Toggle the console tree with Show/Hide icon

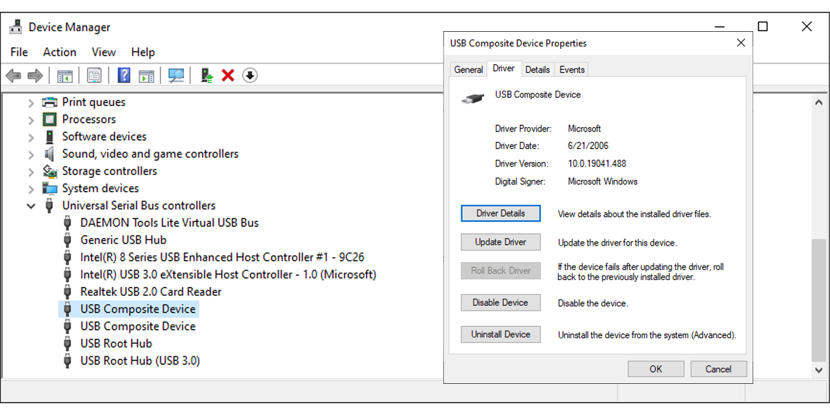coord(65,75)
